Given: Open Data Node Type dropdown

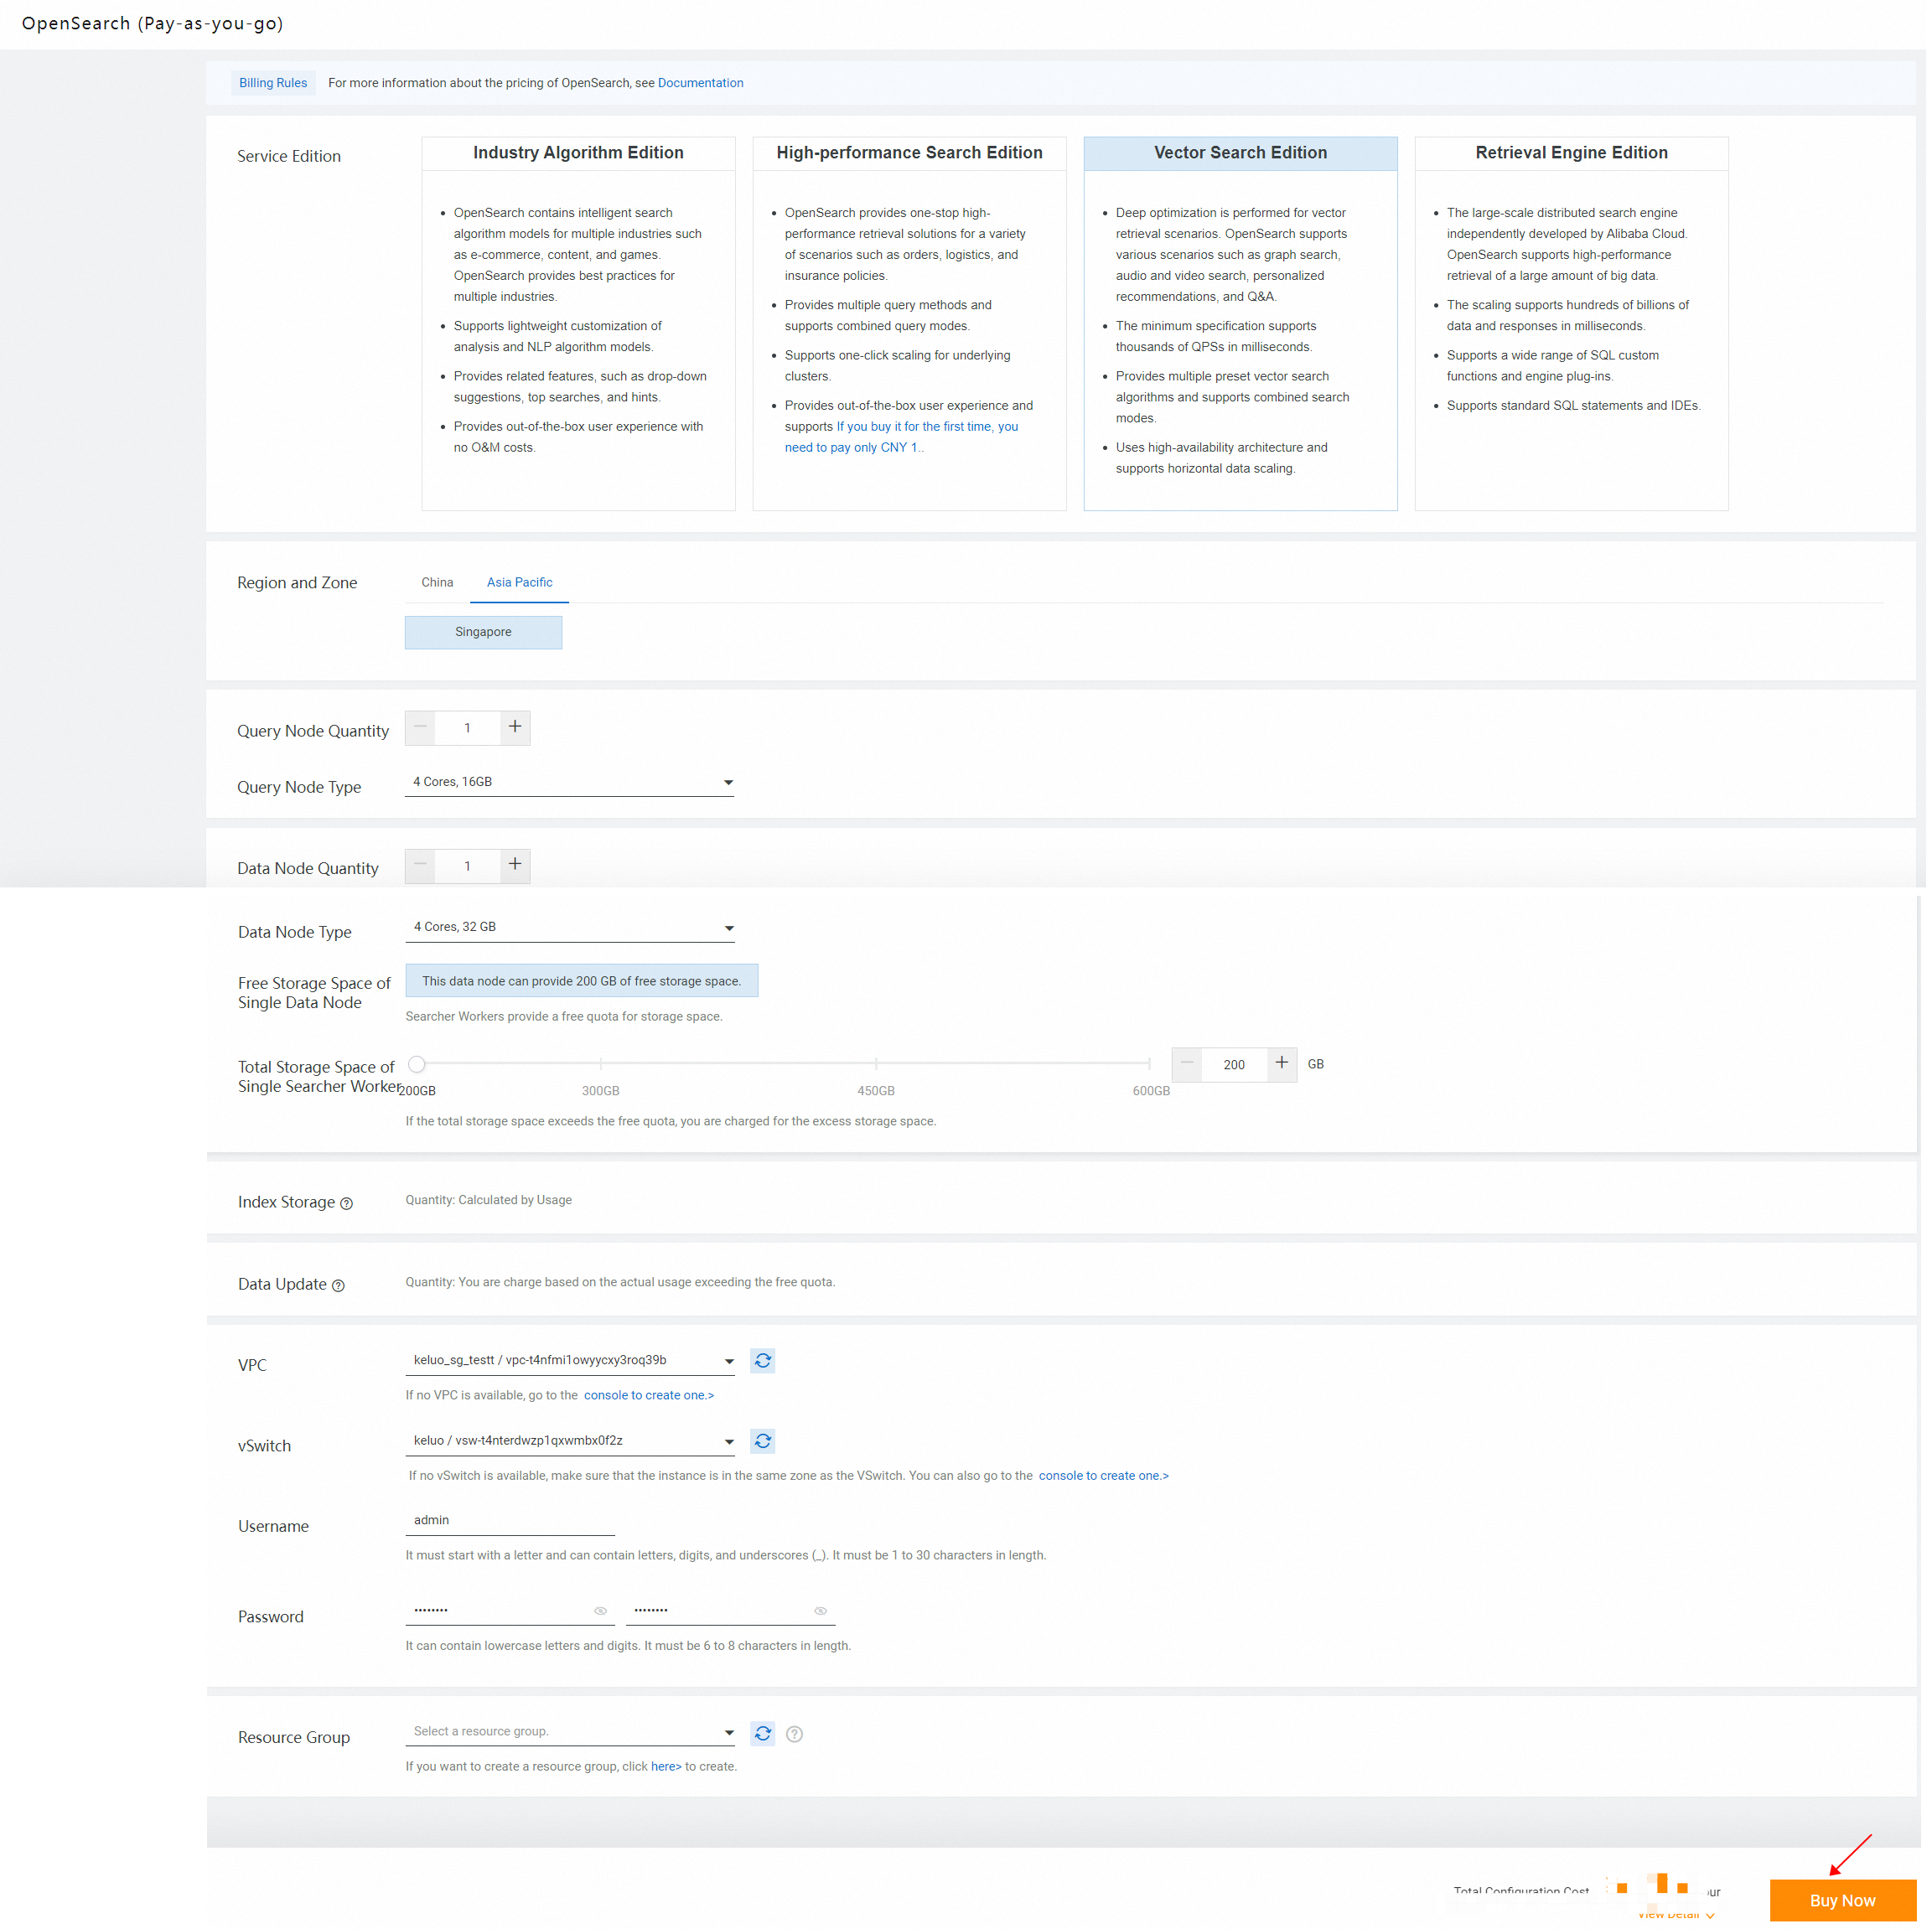Looking at the screenshot, I should tap(569, 927).
